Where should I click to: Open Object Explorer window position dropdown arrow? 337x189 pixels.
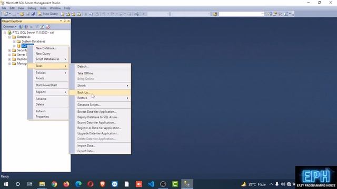[61, 21]
